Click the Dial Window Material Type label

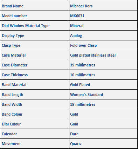pos(26,26)
